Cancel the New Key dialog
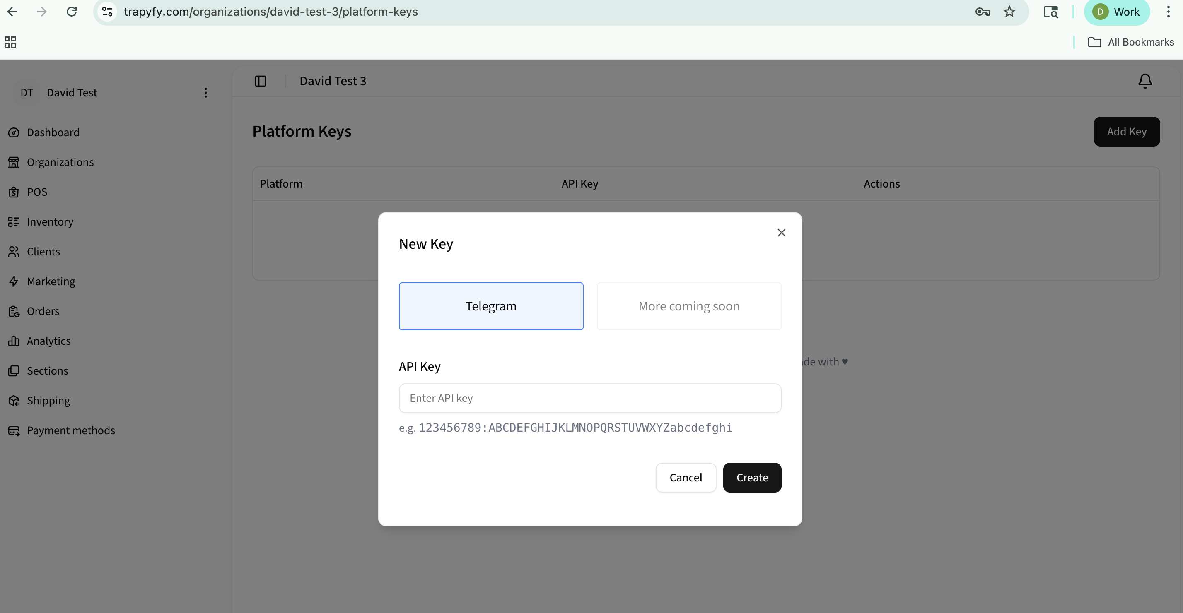 coord(686,478)
